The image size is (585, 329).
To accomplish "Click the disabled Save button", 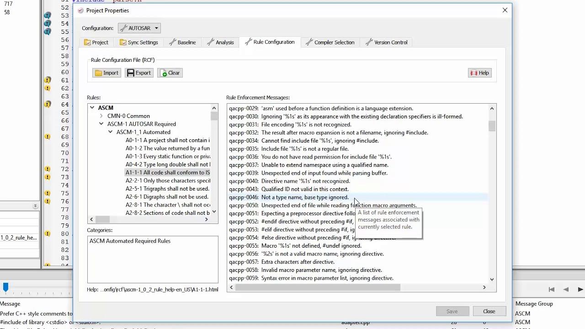I will pos(452,312).
